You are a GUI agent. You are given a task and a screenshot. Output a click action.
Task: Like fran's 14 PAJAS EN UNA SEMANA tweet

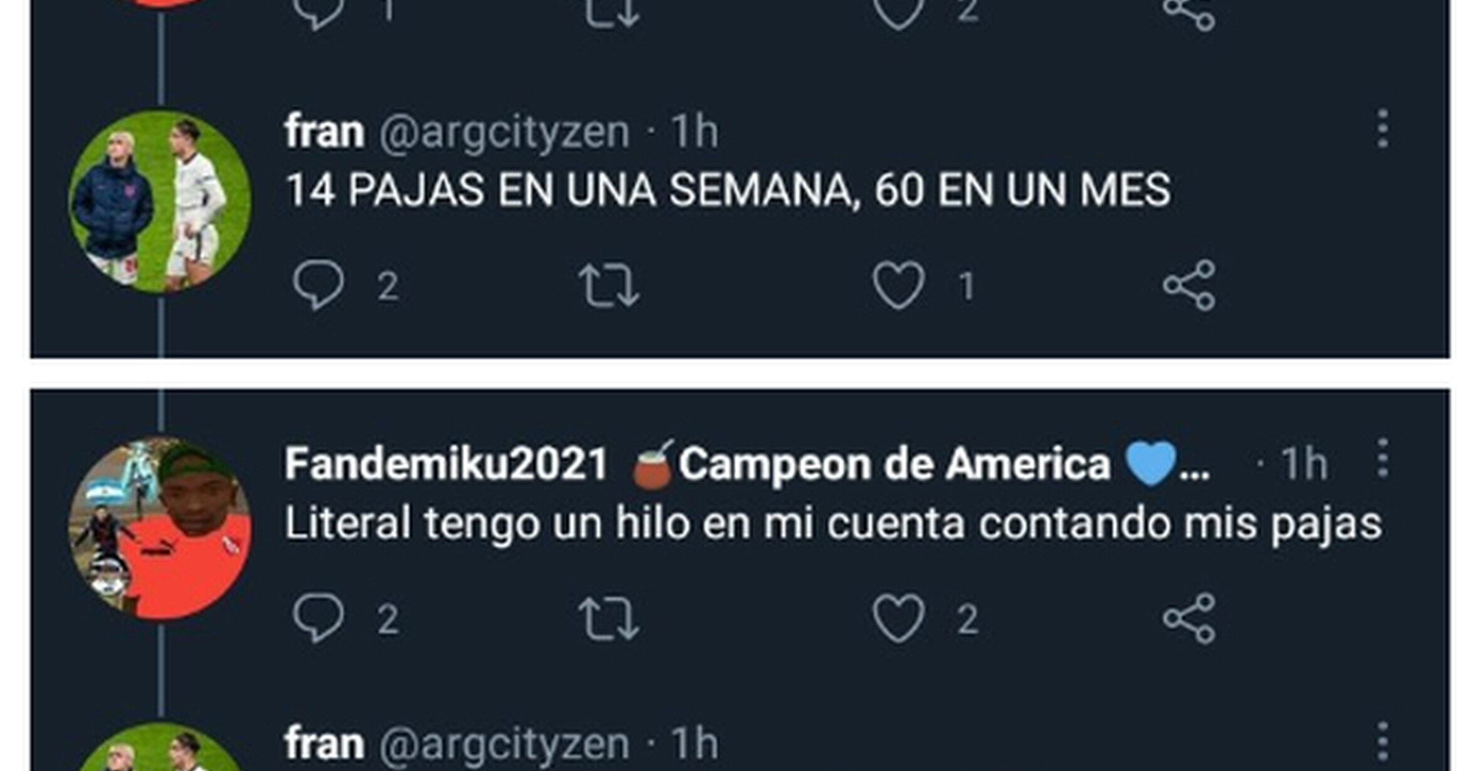(898, 286)
